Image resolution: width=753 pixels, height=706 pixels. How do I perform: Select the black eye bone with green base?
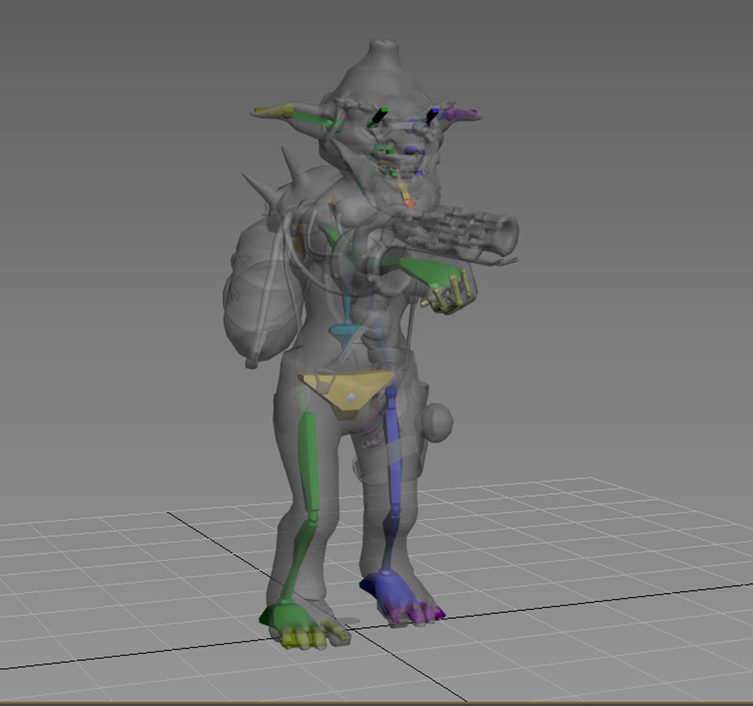[377, 117]
